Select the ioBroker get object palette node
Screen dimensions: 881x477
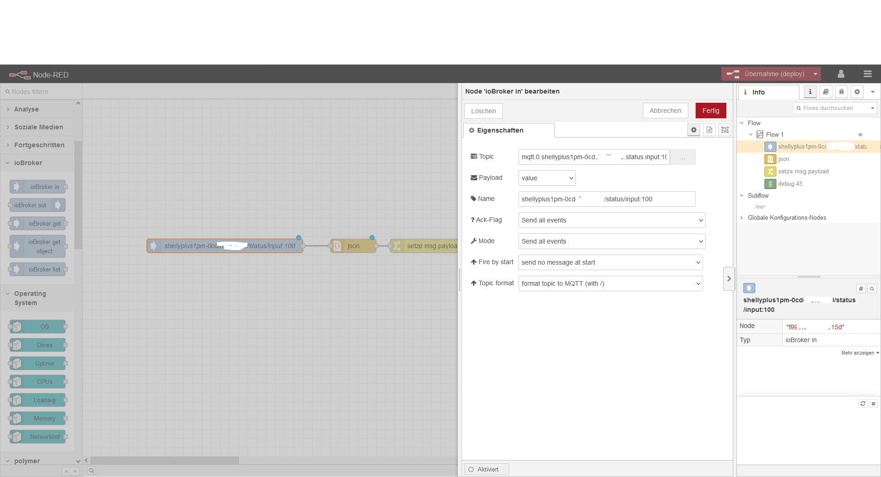[38, 246]
